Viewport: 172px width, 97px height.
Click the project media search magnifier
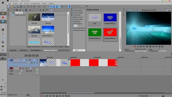(x=57, y=10)
